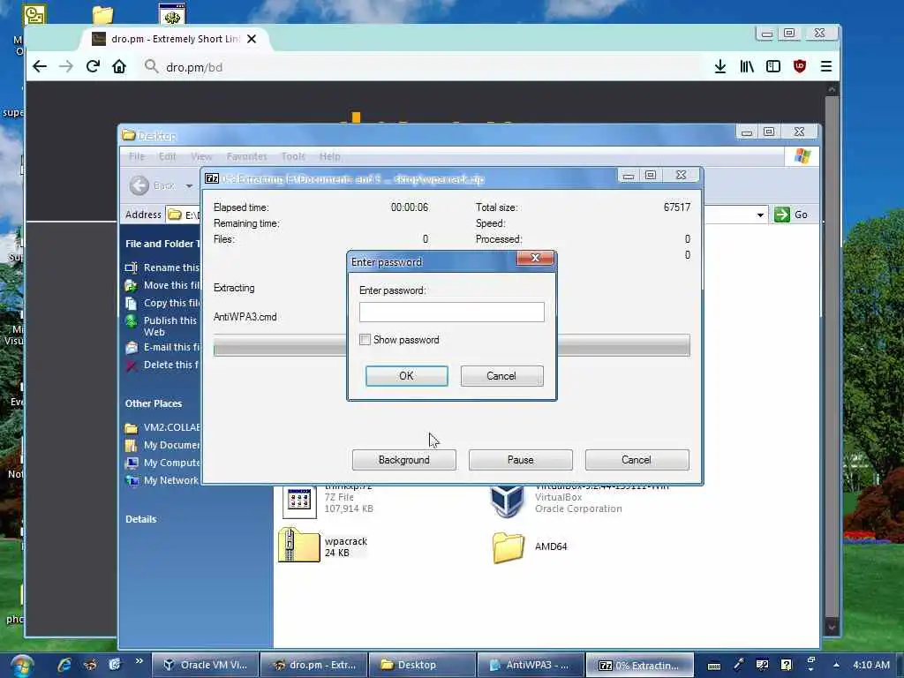Open the View menu in the Desktop window
This screenshot has width=904, height=678.
click(x=201, y=156)
